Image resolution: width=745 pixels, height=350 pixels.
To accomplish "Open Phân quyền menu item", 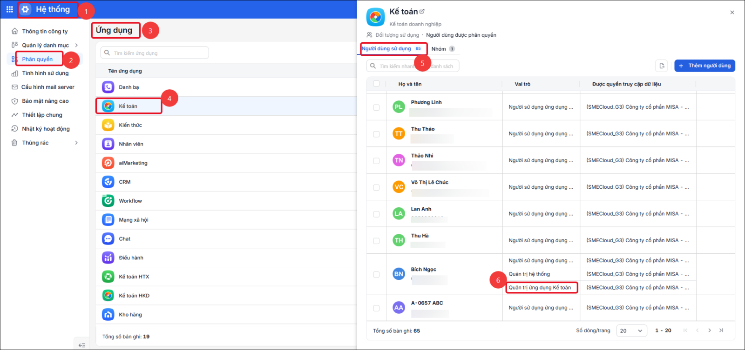I will [37, 59].
